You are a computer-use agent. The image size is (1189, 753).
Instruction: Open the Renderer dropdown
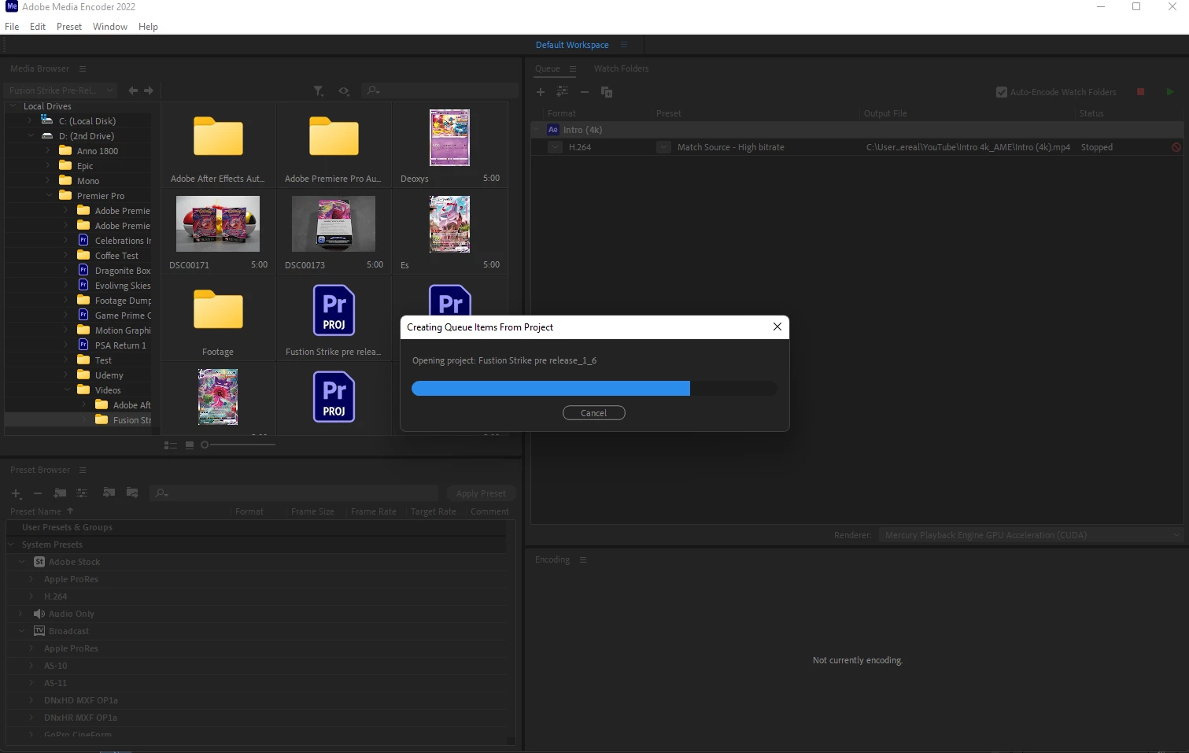coord(1031,535)
